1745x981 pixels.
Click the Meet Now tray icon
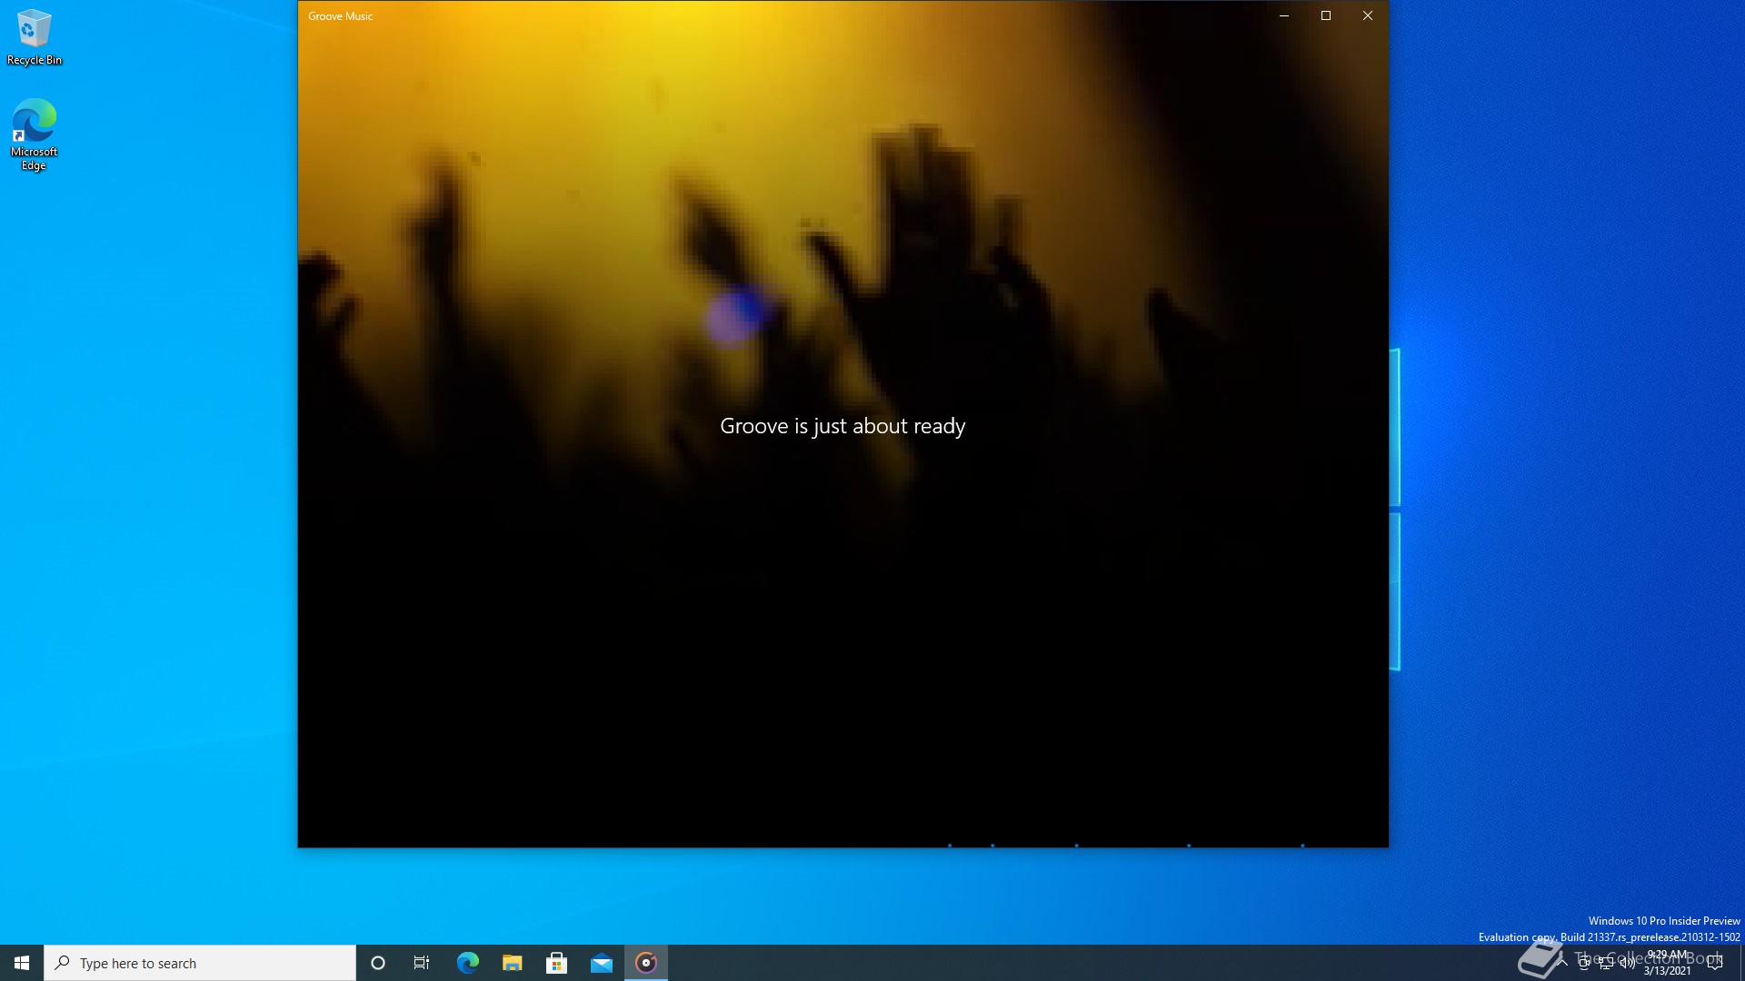[1584, 963]
